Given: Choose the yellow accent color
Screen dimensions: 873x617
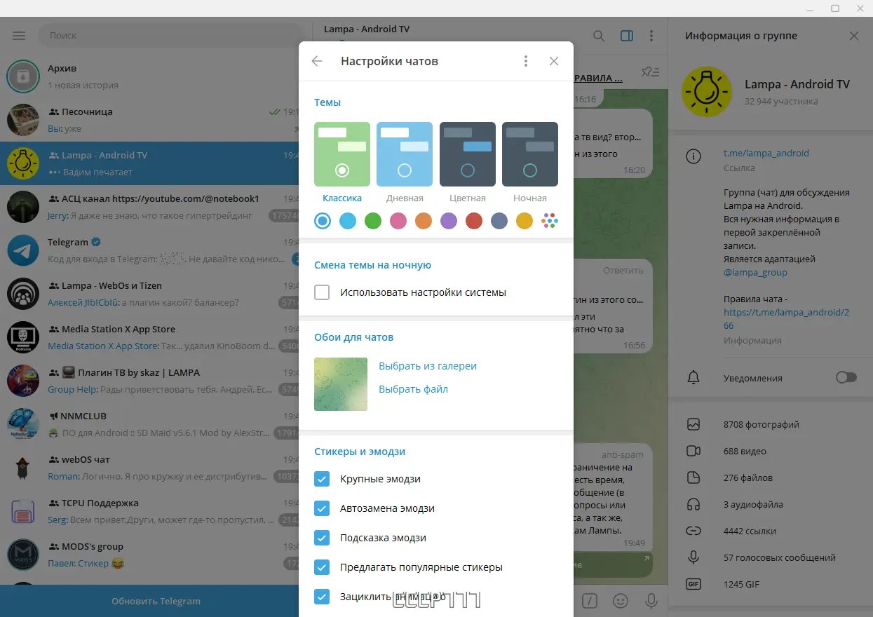Looking at the screenshot, I should 525,221.
